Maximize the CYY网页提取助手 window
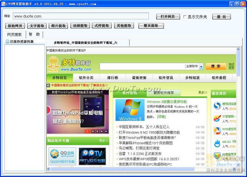Screen dimensions: 247x177 click(x=237, y=4)
